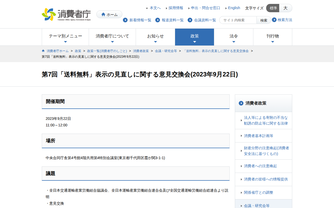Viewport: 334px width, 208px height.
Task: Select 標準 text size toggle
Action: click(273, 8)
